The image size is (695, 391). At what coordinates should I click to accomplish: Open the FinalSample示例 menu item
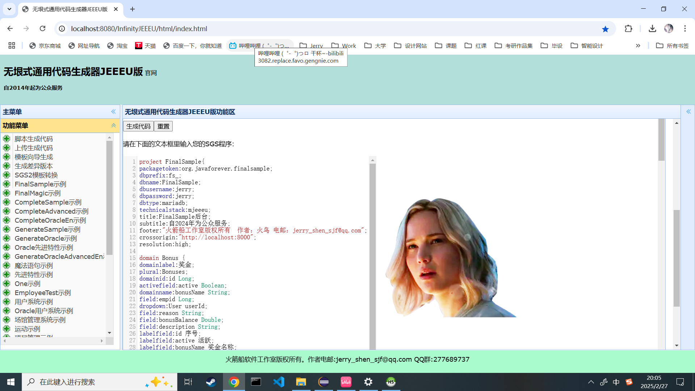coord(40,184)
